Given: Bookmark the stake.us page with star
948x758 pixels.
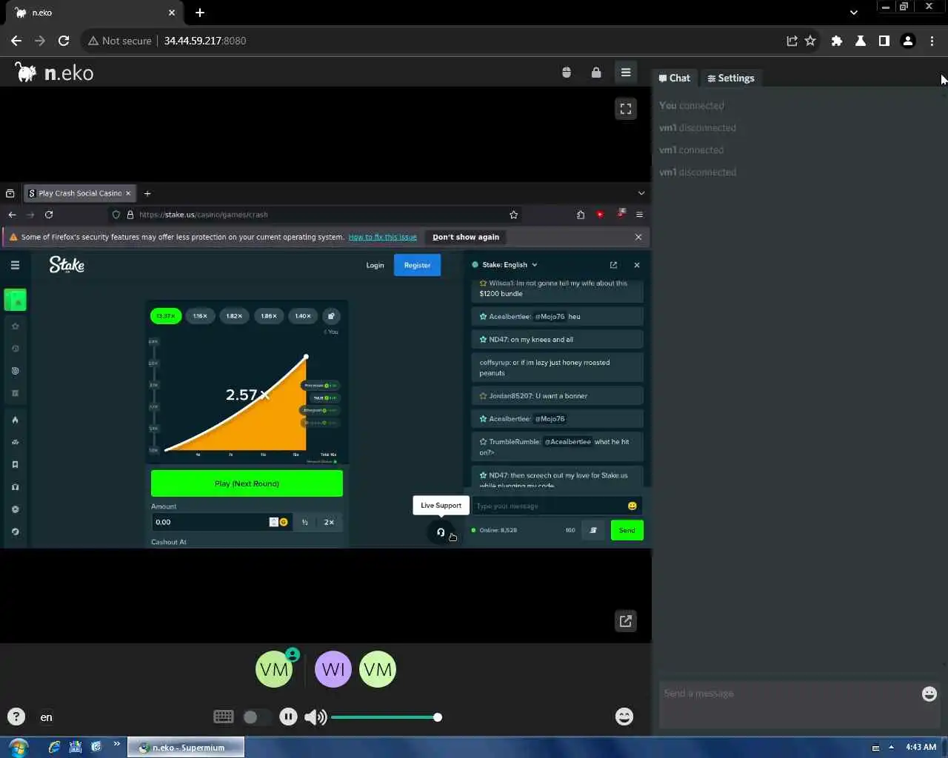Looking at the screenshot, I should (x=513, y=215).
